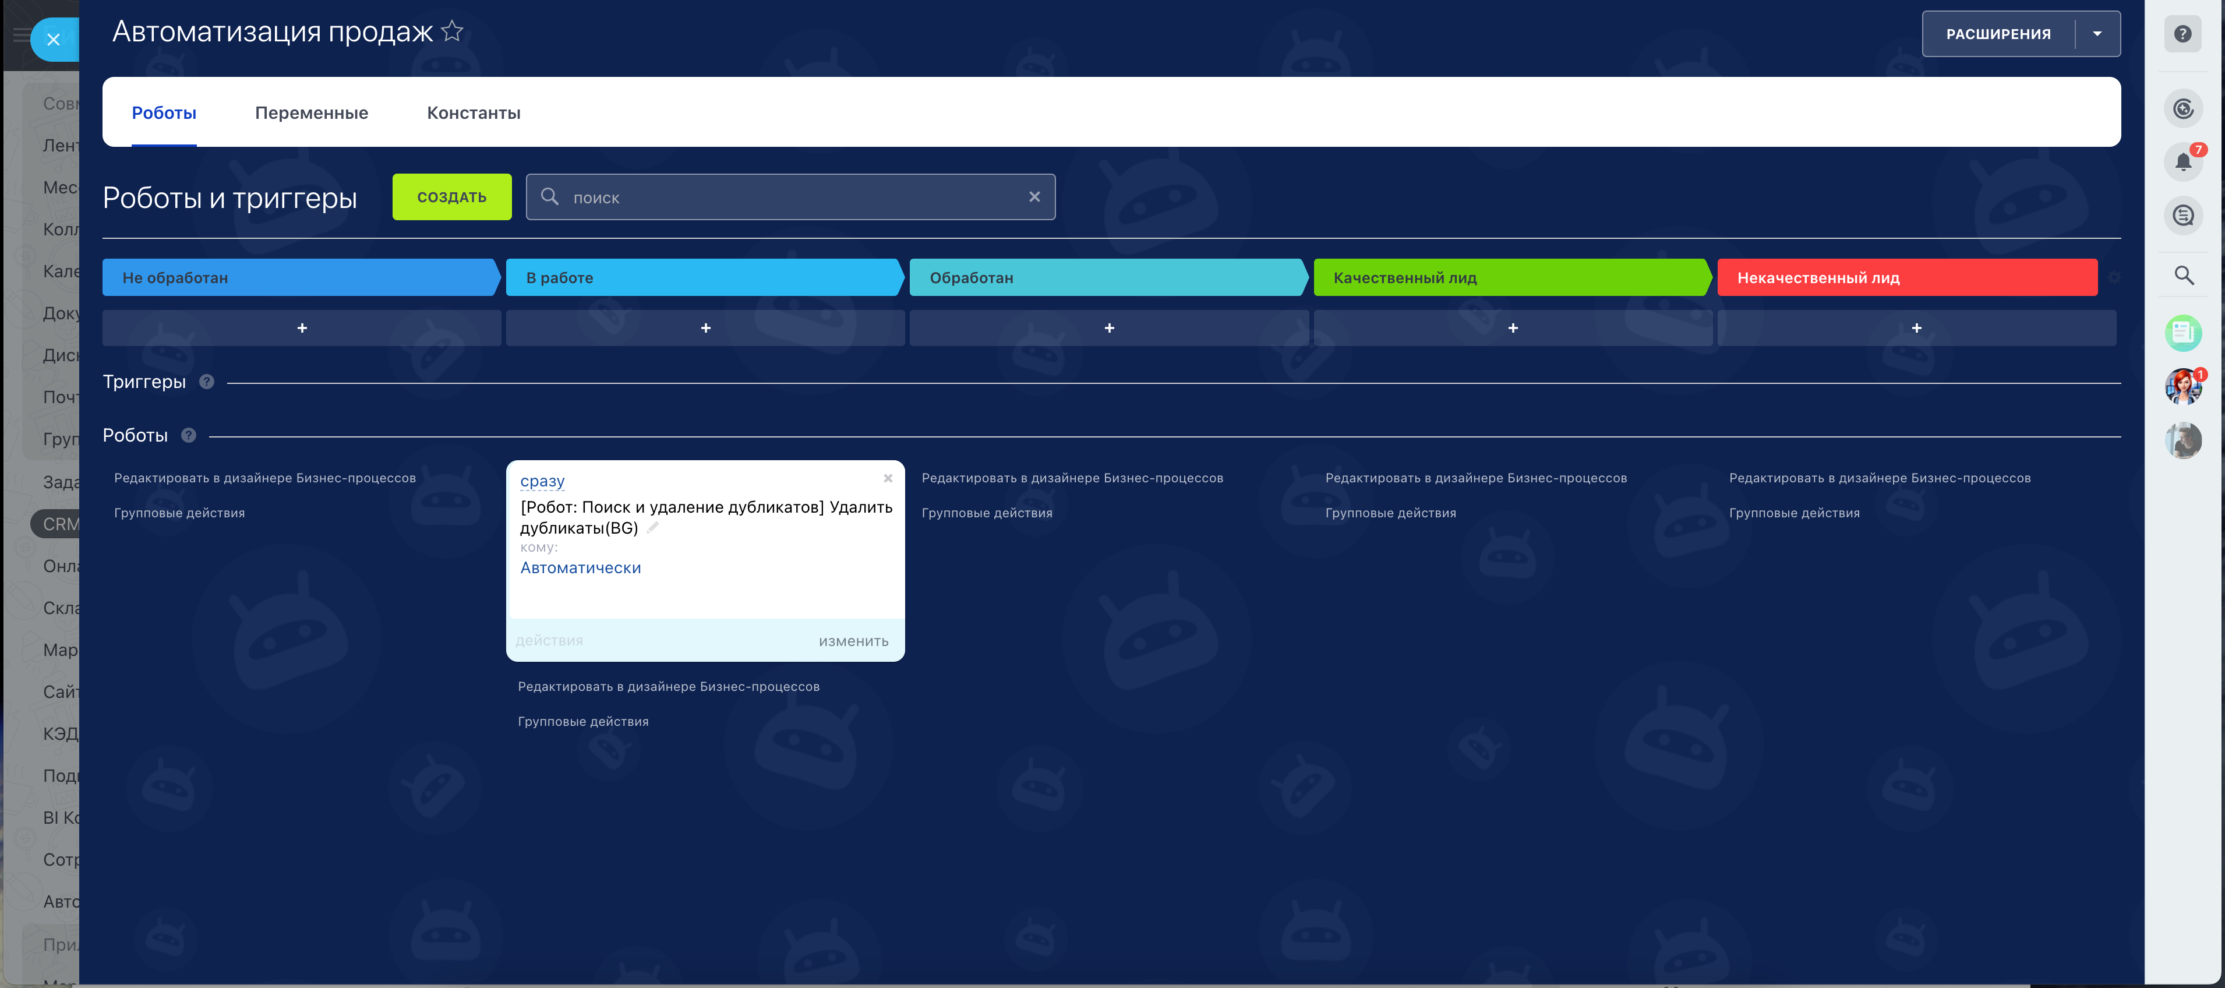Screen dimensions: 2225x988
Task: Click the favorite star next to Автоматизация продаж
Action: [x=452, y=32]
